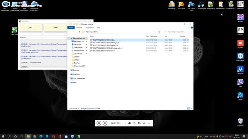Pause the screen recording
This screenshot has height=139, width=248.
pyautogui.click(x=99, y=123)
